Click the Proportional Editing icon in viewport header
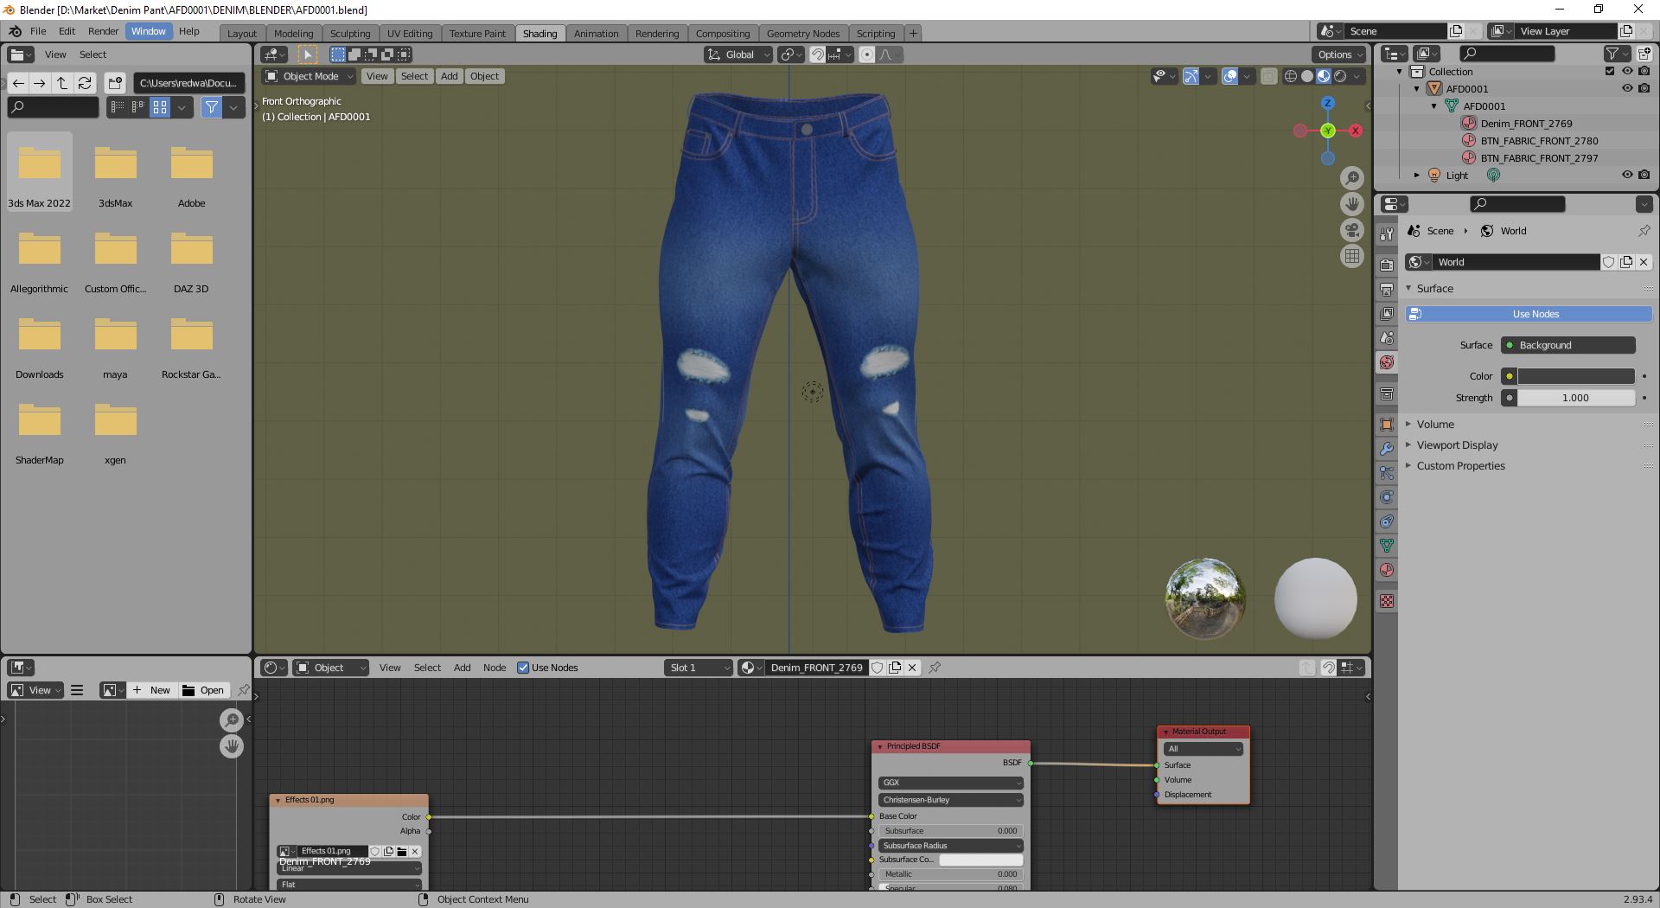 pos(866,54)
